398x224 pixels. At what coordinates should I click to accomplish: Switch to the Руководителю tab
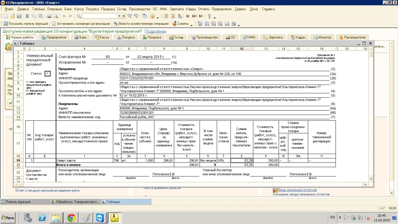point(352,37)
